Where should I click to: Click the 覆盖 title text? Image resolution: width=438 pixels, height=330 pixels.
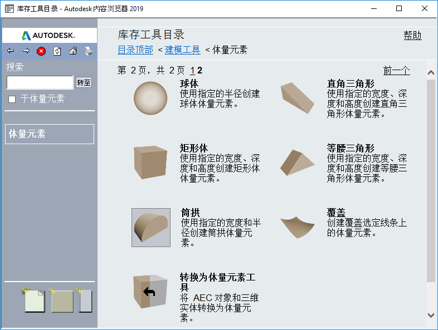click(x=337, y=213)
